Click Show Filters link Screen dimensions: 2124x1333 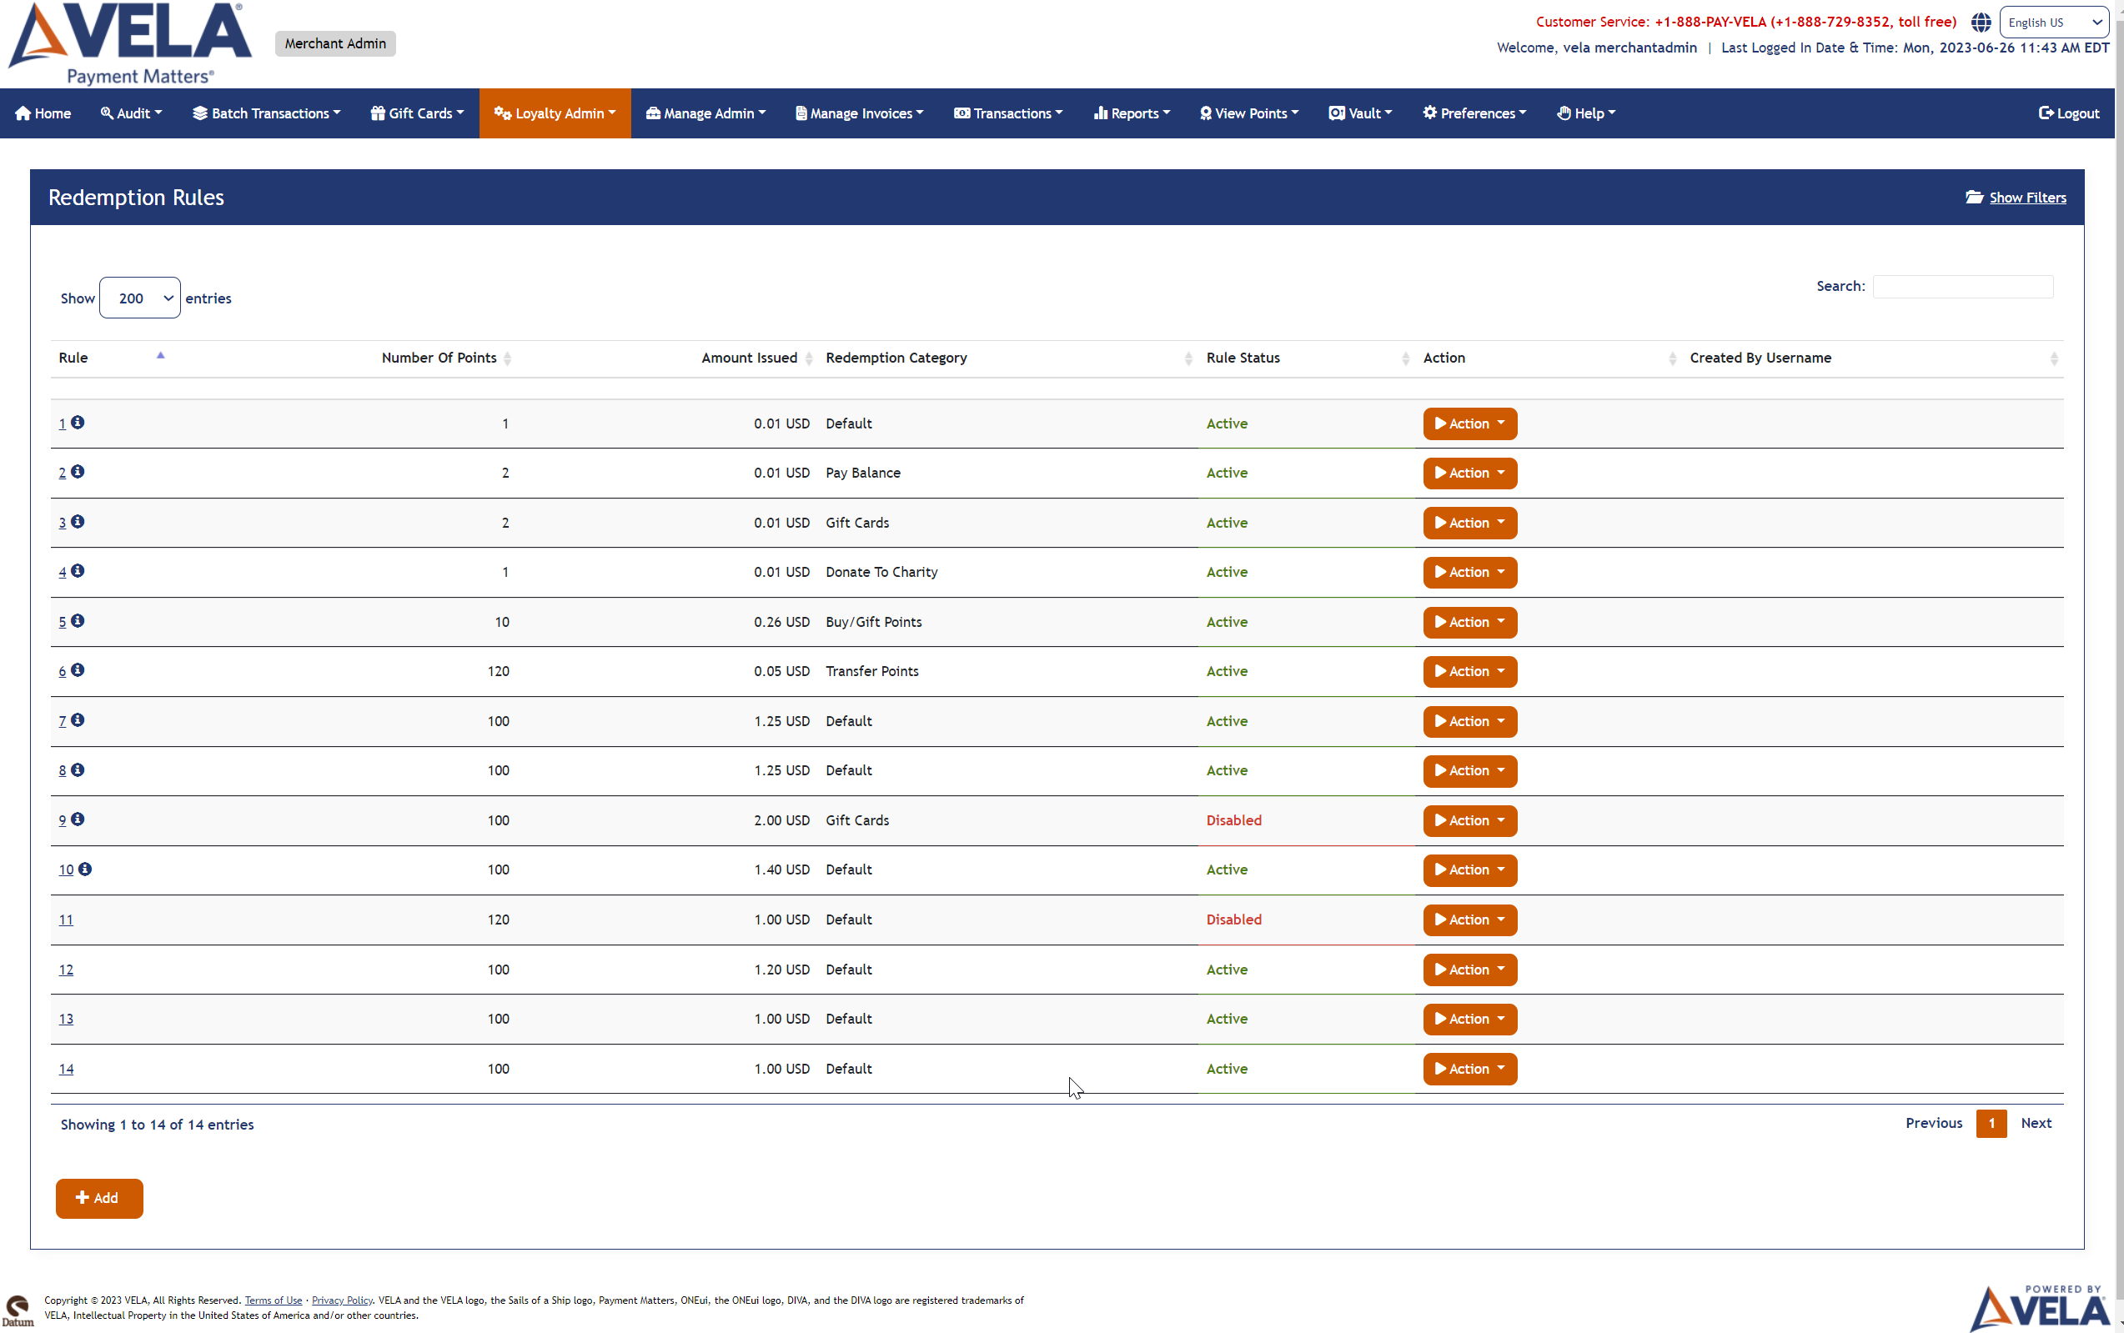[x=2027, y=197]
